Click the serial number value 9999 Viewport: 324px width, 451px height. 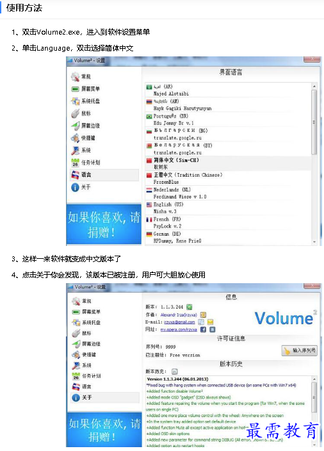[x=170, y=347]
